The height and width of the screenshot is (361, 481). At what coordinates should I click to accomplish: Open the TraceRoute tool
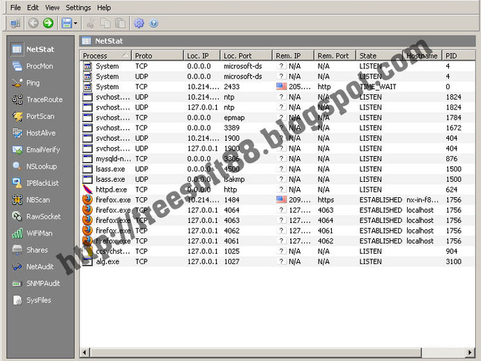pos(38,100)
